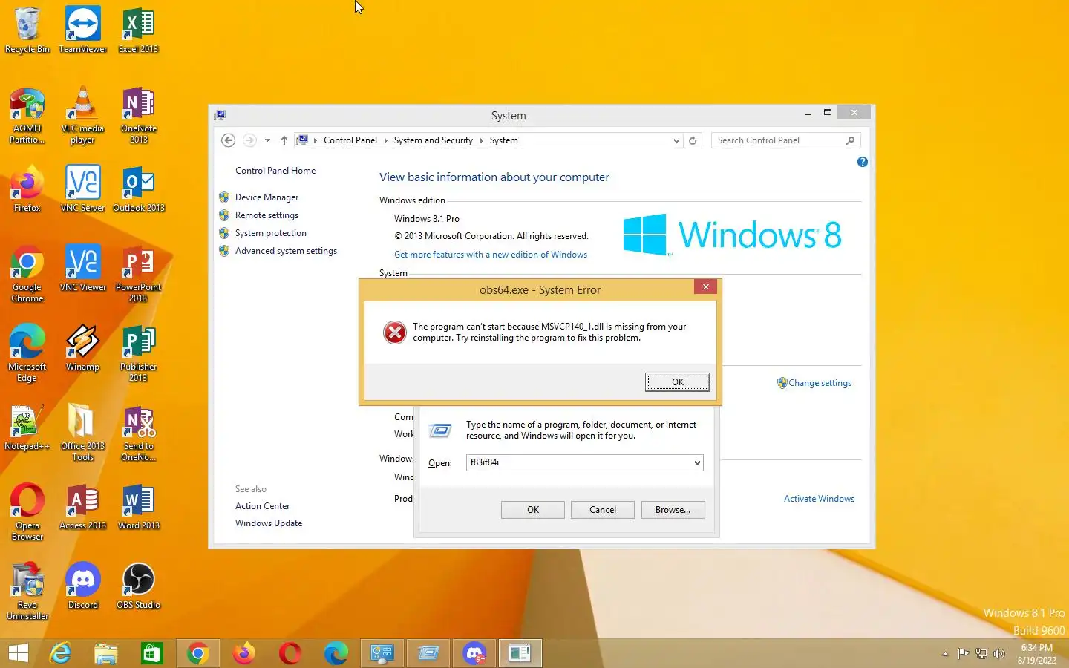This screenshot has height=668, width=1069.
Task: Select the Send to OneNote desktop icon
Action: (x=138, y=433)
